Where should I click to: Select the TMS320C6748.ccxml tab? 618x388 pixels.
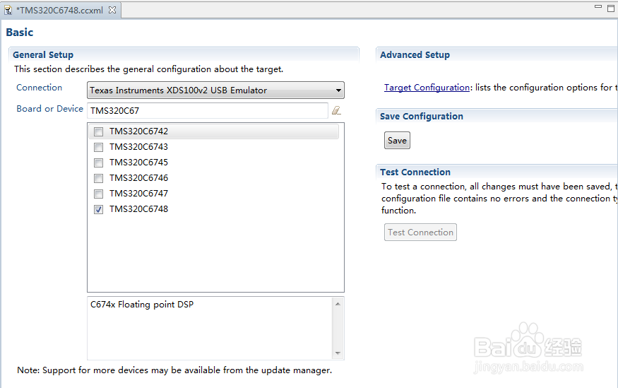pos(61,11)
